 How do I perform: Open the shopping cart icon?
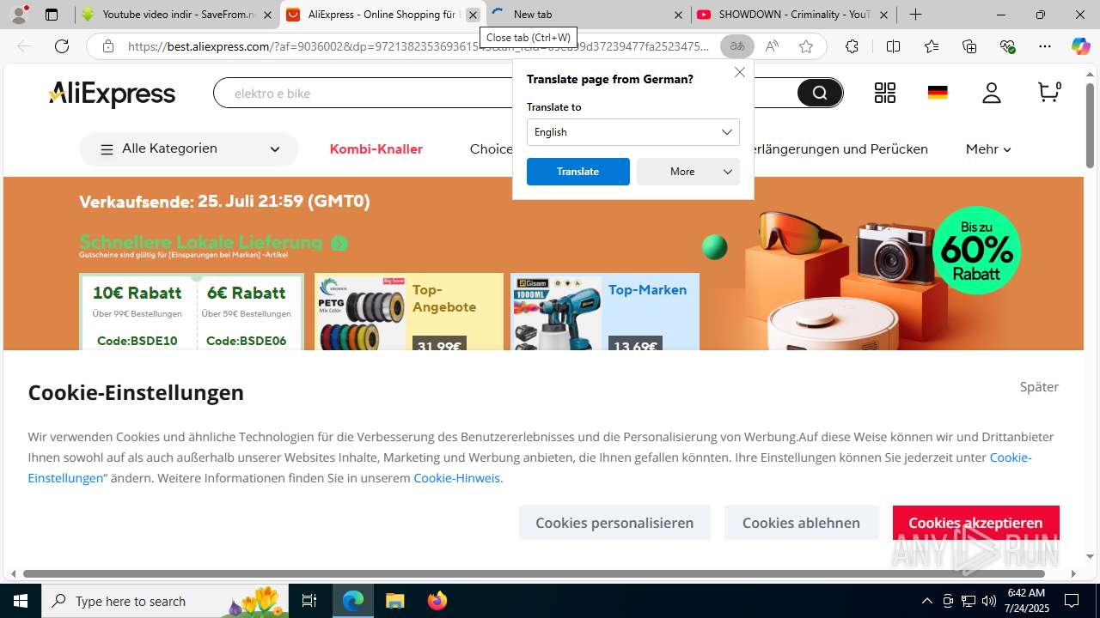coord(1048,92)
